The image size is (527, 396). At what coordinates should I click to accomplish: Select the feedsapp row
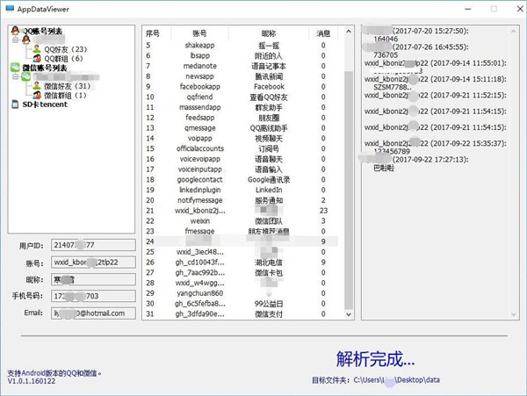[241, 118]
